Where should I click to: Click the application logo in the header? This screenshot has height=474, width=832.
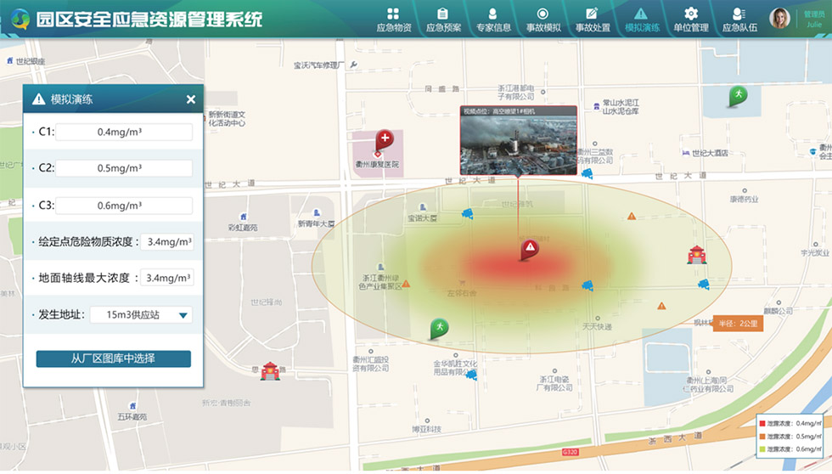(19, 19)
